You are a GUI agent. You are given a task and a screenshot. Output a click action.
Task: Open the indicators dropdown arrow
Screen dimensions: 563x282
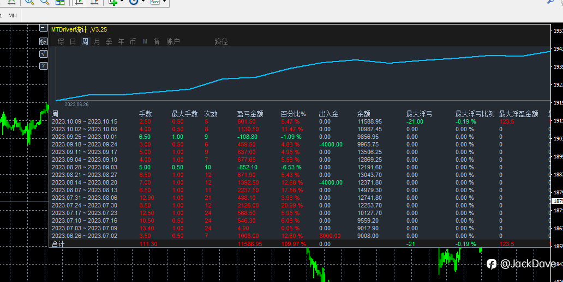(x=122, y=2)
